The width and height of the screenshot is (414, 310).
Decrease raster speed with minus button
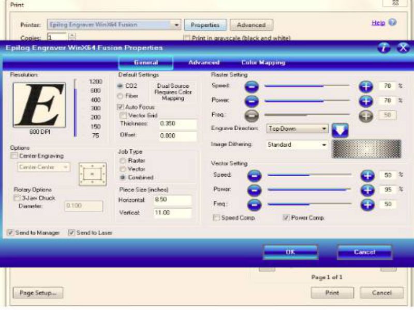click(252, 87)
